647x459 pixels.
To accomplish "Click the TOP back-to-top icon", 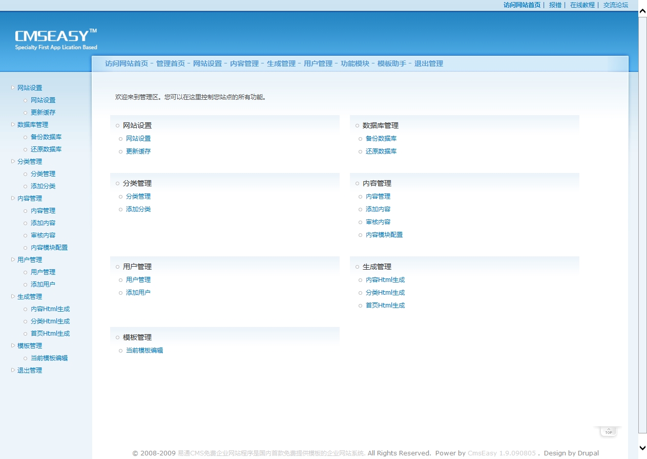I will pos(608,431).
